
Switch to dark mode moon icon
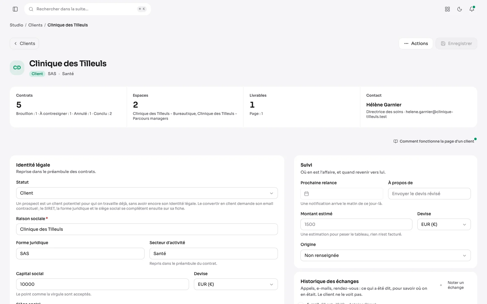click(x=460, y=9)
